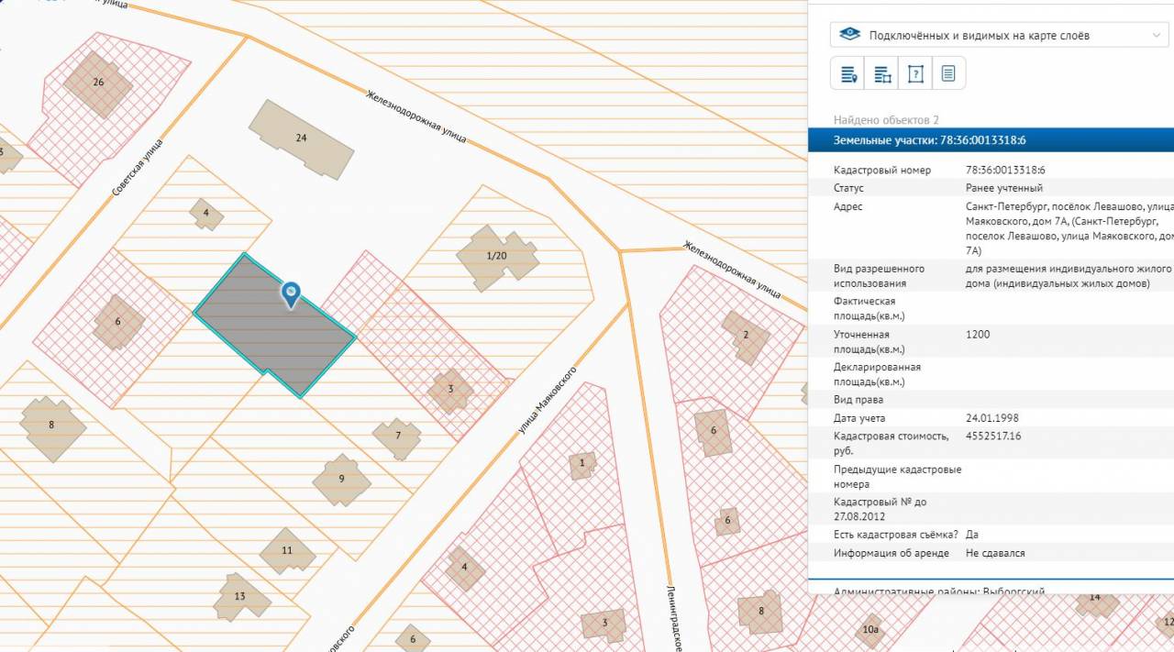
Task: Click building 1/20 on the map
Action: point(496,255)
